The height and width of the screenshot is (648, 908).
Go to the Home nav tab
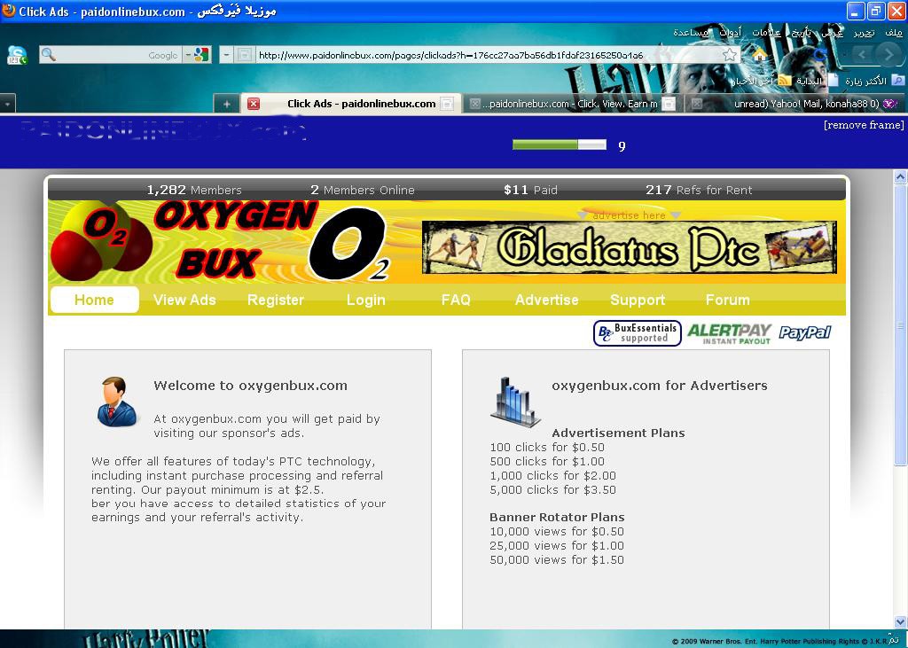pyautogui.click(x=94, y=300)
